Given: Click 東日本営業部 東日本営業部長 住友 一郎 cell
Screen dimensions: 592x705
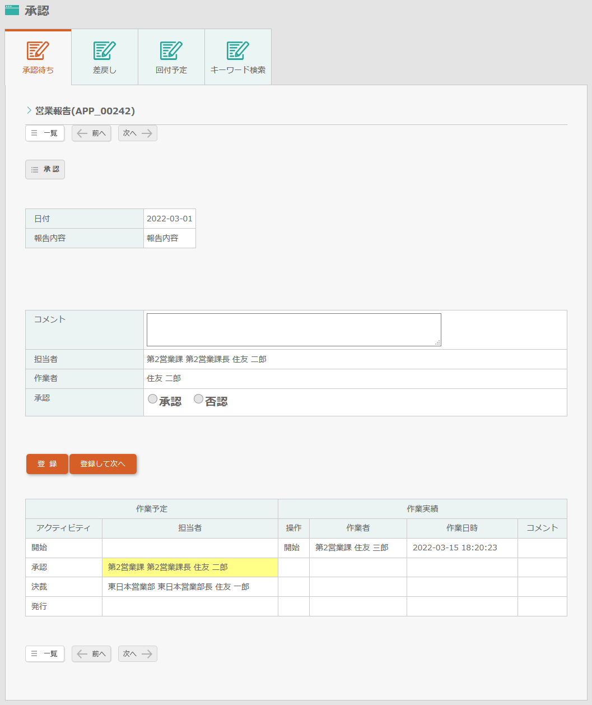Looking at the screenshot, I should pyautogui.click(x=190, y=587).
